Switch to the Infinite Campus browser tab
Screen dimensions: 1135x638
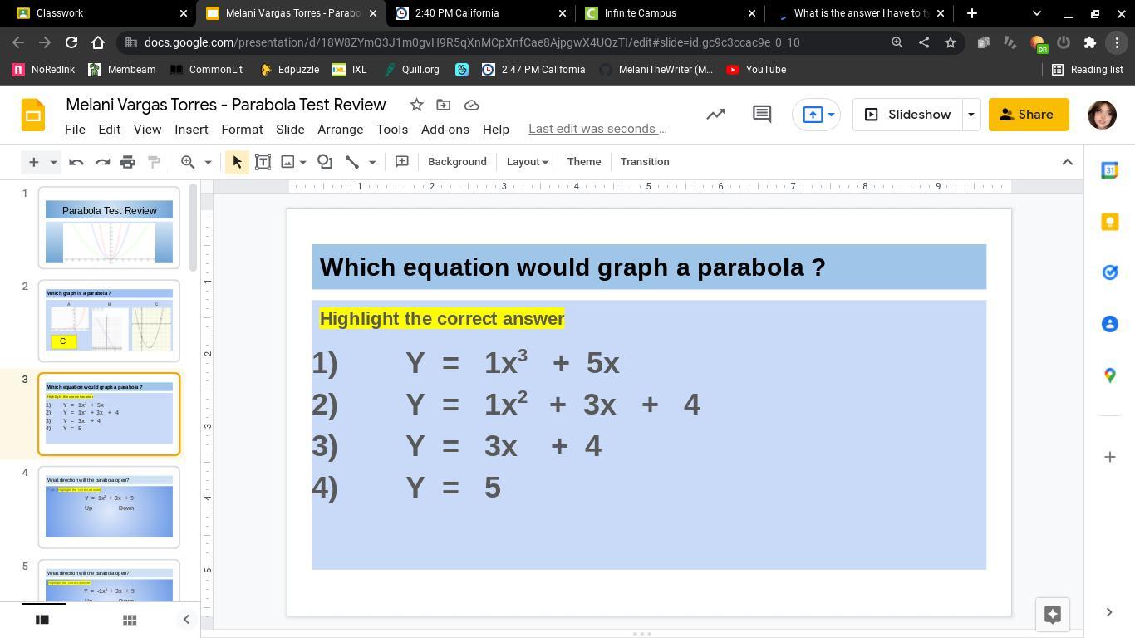point(671,13)
